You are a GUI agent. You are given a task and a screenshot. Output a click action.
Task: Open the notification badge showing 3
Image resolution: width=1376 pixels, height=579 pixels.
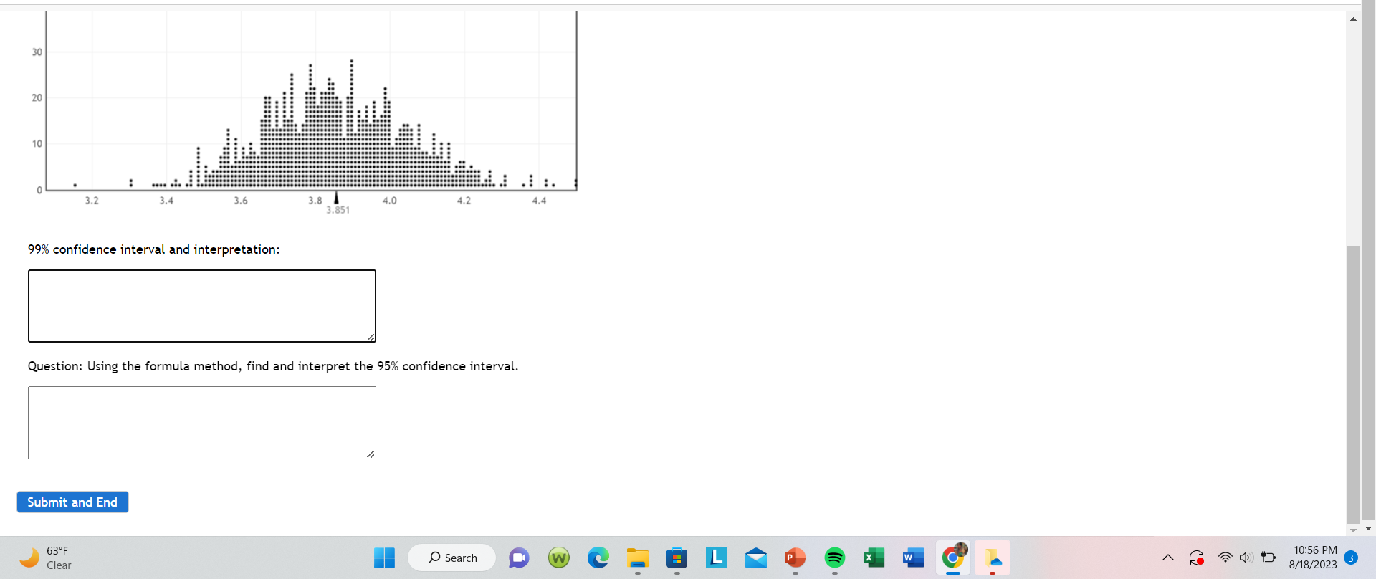click(1351, 558)
